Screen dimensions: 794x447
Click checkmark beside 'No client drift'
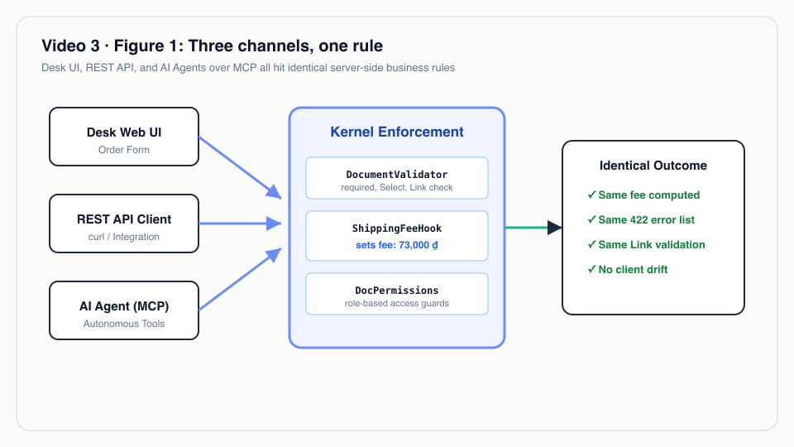[x=591, y=270]
